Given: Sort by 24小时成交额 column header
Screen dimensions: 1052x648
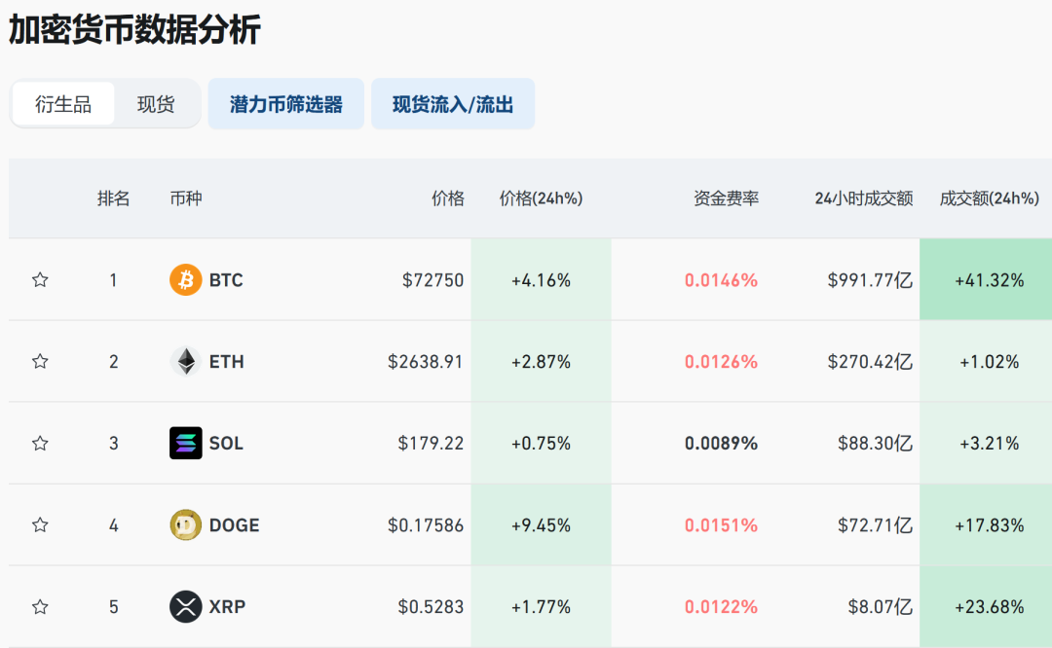Looking at the screenshot, I should pos(864,198).
